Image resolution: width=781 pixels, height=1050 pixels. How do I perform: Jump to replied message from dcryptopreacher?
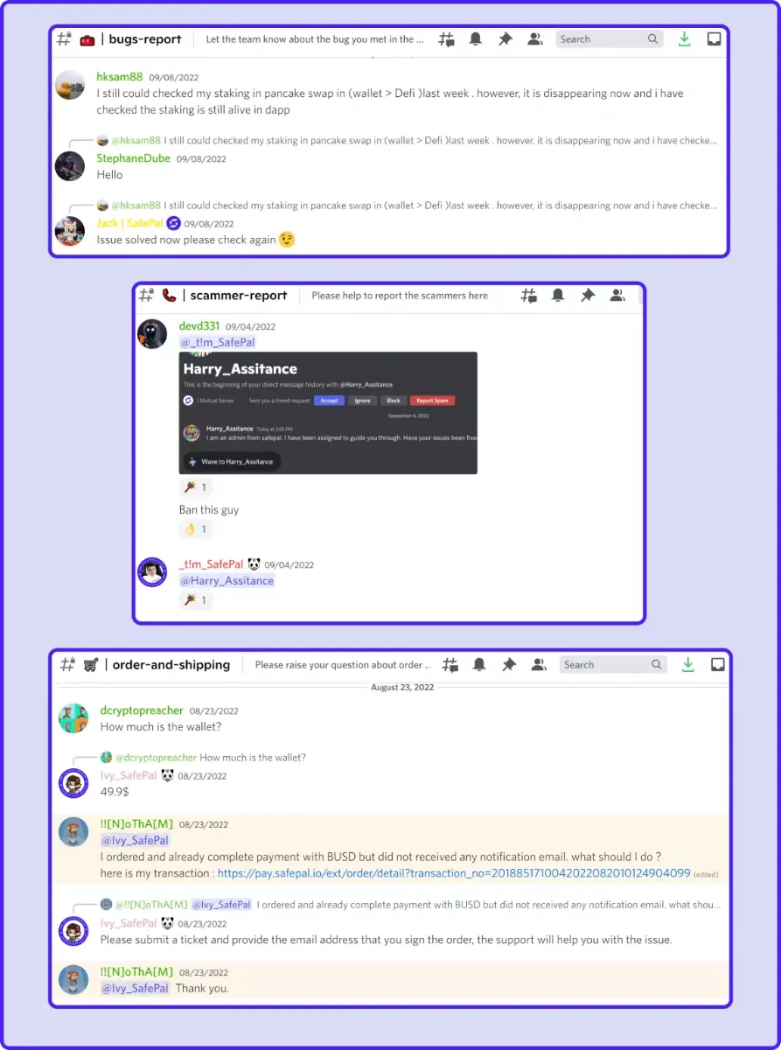click(x=203, y=758)
